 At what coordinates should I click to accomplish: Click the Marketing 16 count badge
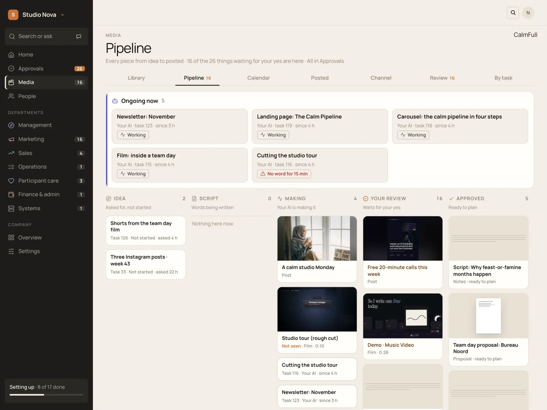tap(80, 139)
